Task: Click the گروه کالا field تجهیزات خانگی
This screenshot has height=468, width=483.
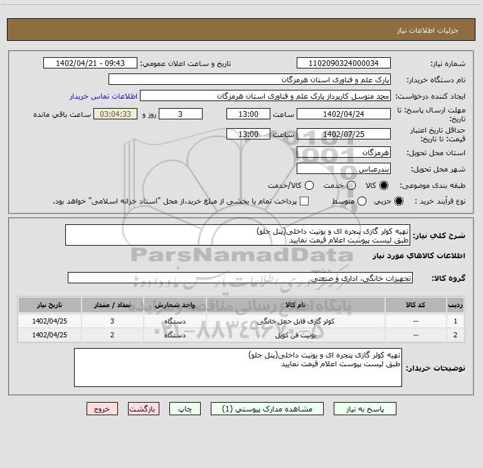Action: tap(240, 278)
